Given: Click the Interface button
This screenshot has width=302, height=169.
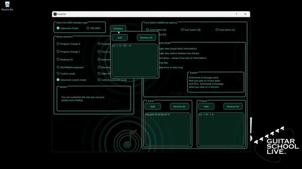Looking at the screenshot, I should (118, 28).
